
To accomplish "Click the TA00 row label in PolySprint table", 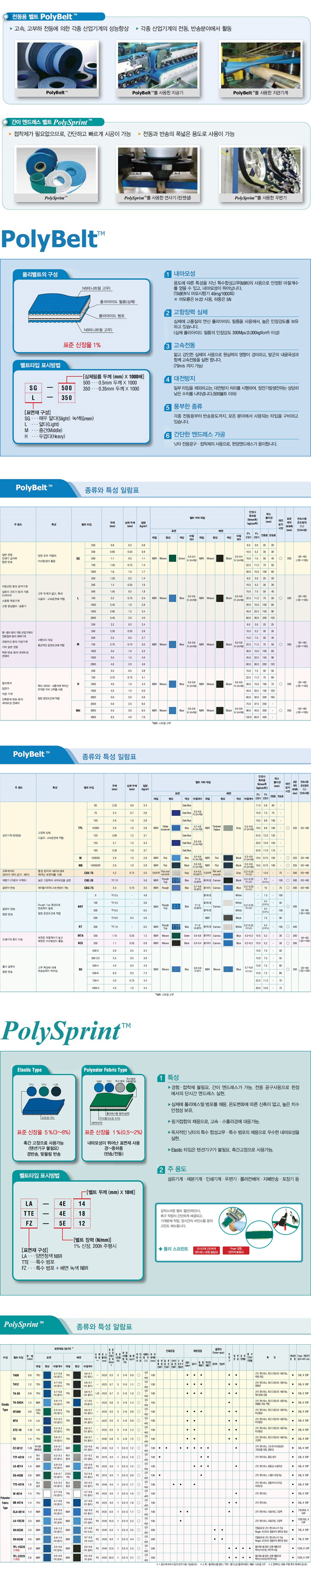I will [x=16, y=1375].
